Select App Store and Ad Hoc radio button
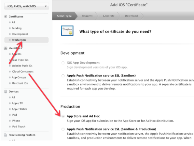 pos(63,116)
